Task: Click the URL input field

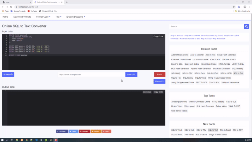Action: tap(91, 74)
